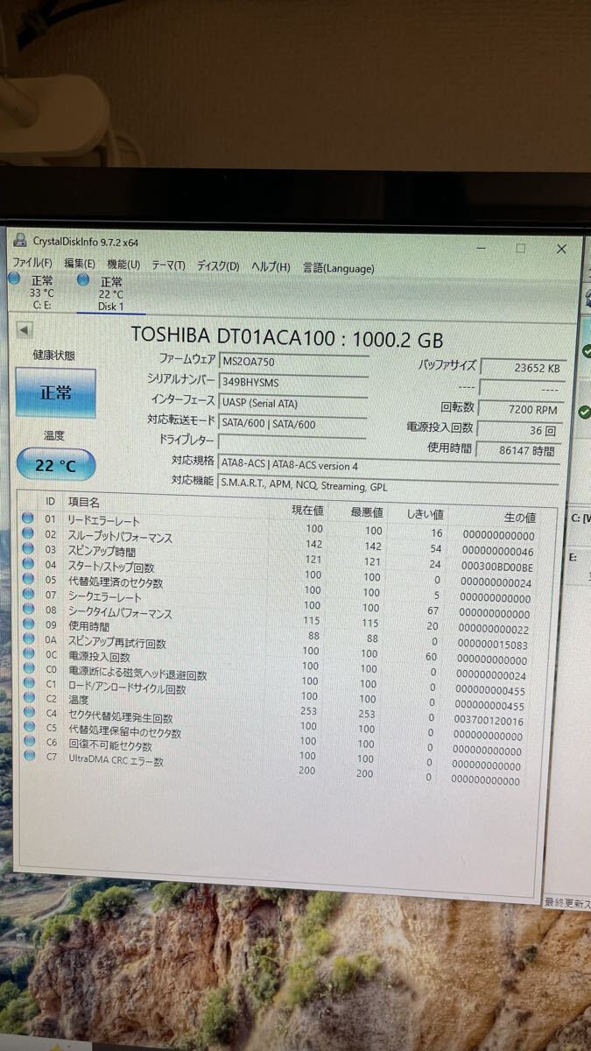Click the 健康状態 label
The width and height of the screenshot is (591, 1051).
[53, 355]
